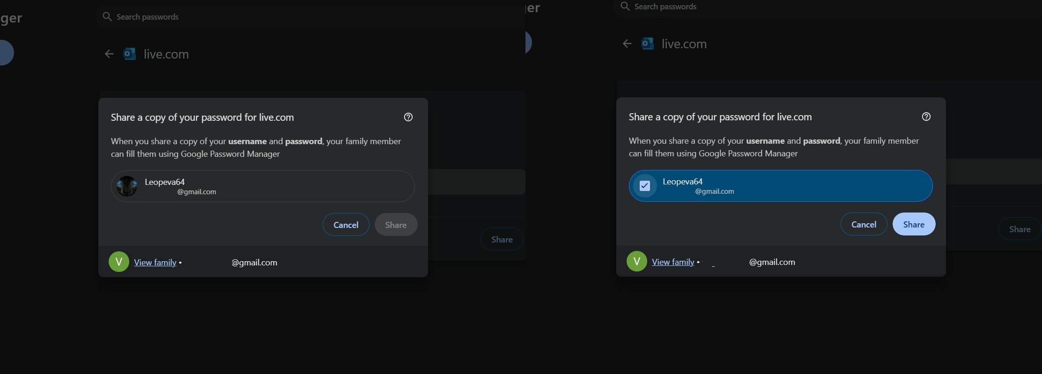Go back with the arrow beside live.com in the right screenshot

(x=627, y=44)
